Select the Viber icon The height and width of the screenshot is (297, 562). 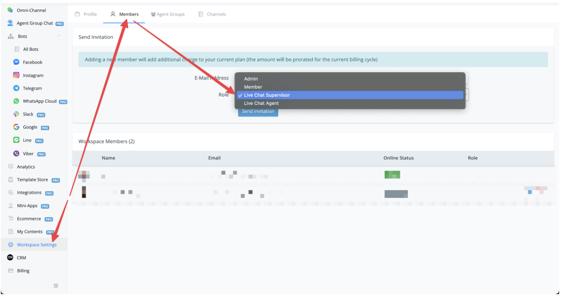tap(16, 154)
